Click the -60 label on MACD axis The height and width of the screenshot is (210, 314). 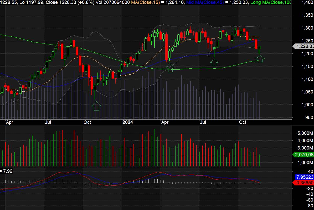click(x=310, y=200)
